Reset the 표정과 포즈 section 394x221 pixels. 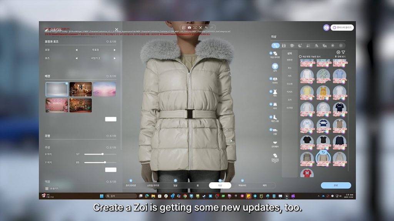pos(111,42)
